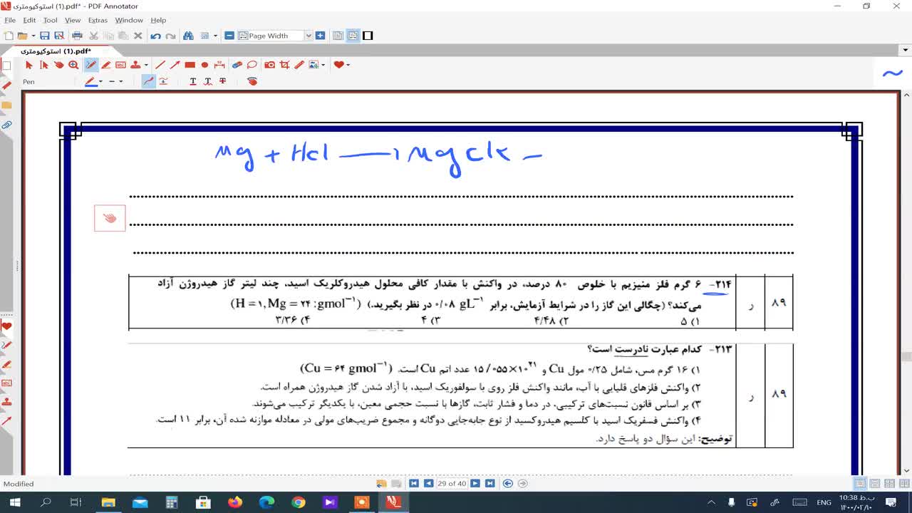Toggle single page layout in status bar

[x=861, y=484]
